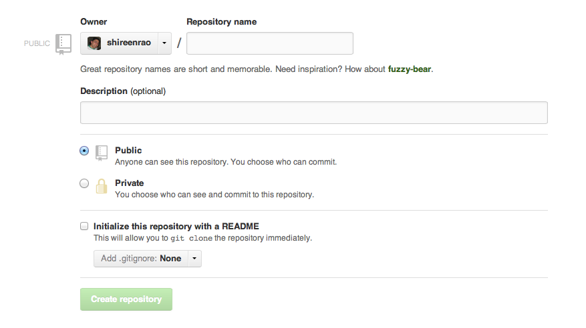The image size is (586, 328).
Task: Click the Description (optional) label
Action: click(x=123, y=91)
